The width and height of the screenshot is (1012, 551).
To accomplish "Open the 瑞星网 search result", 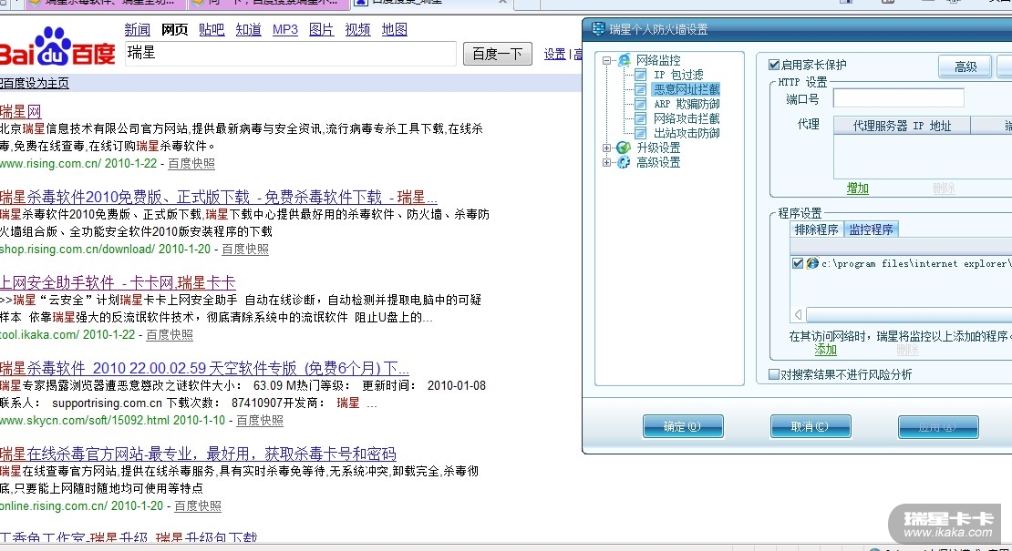I will click(x=21, y=111).
